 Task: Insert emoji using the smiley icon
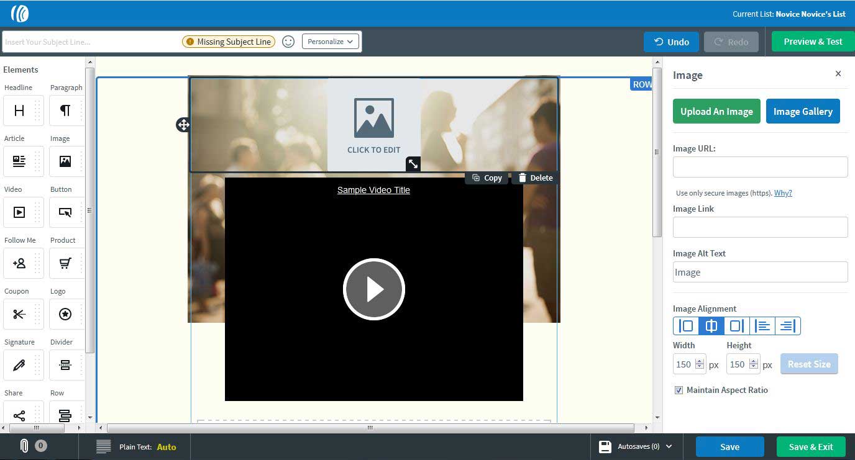288,42
